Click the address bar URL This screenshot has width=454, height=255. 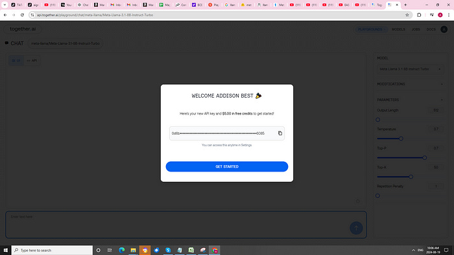pos(95,15)
